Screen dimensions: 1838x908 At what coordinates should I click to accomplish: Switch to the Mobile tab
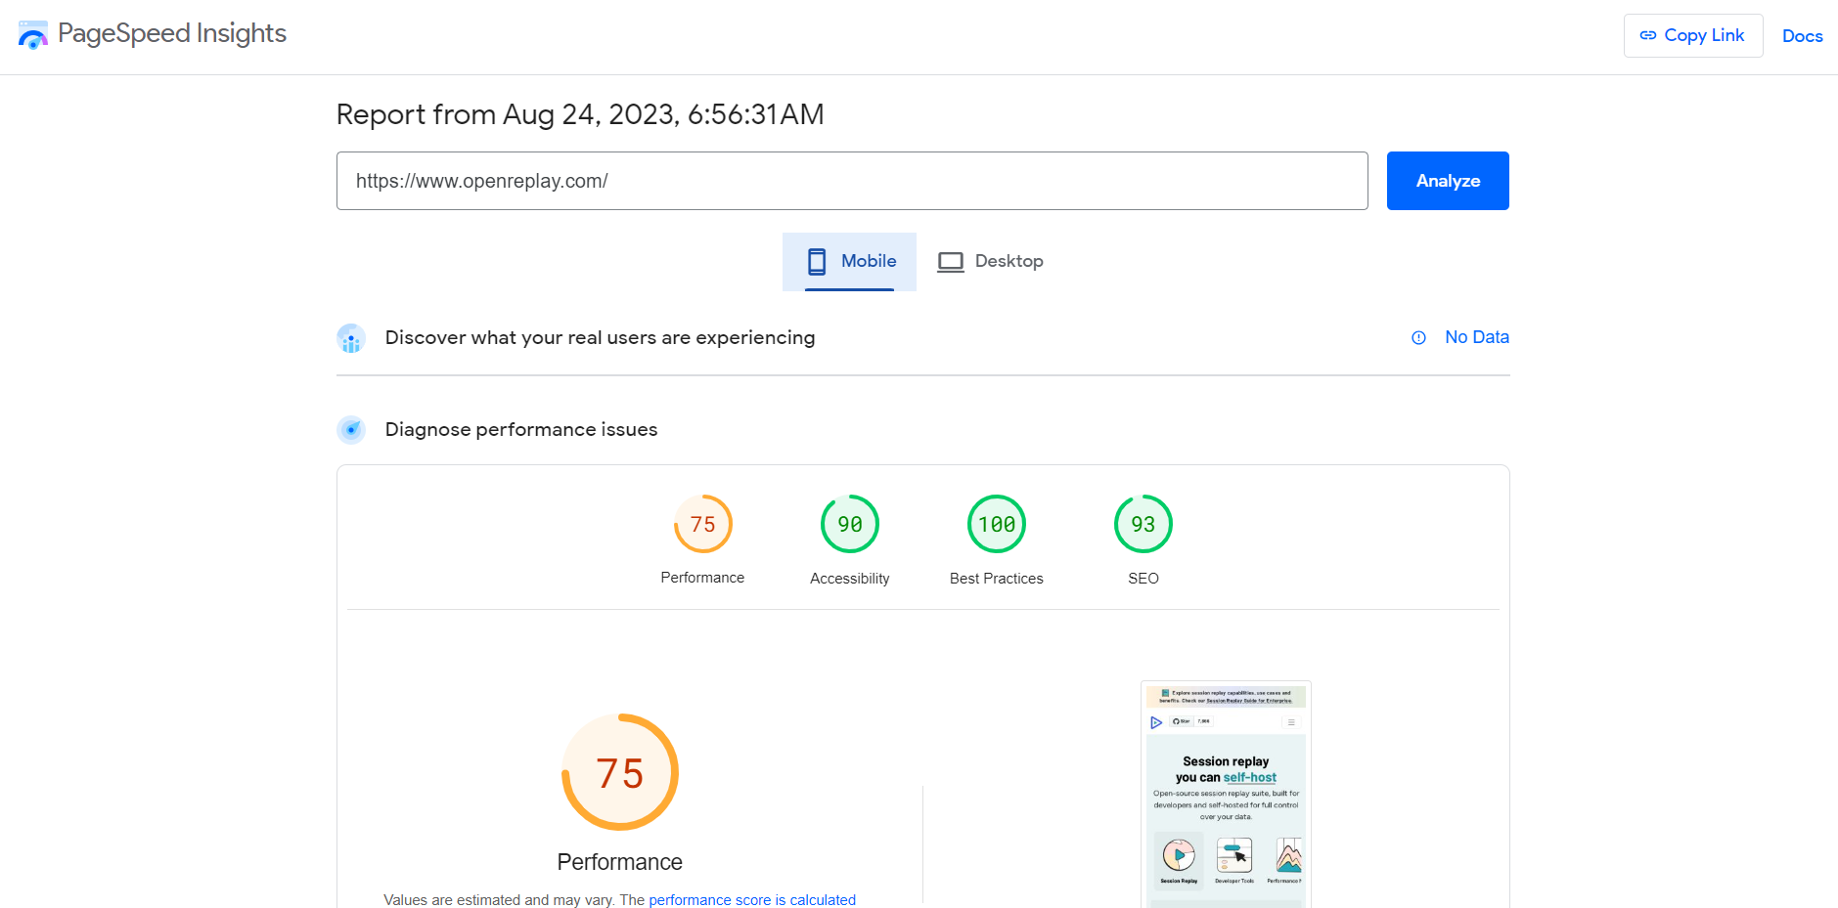click(x=849, y=261)
